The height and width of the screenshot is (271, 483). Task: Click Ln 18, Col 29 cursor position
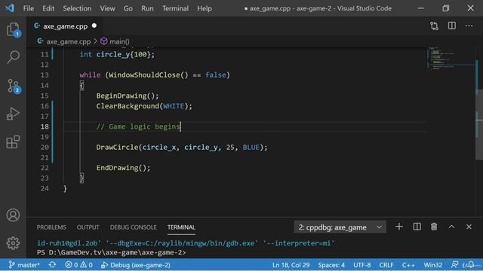291,265
